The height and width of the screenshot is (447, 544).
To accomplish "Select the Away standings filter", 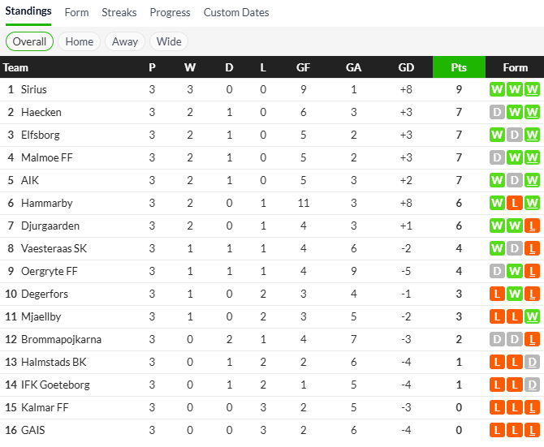I will (125, 41).
